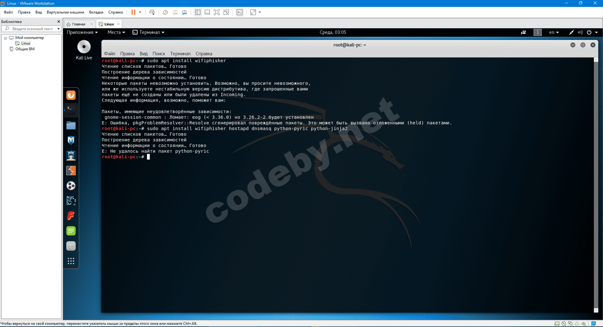Screen dimensions: 603x327
Task: Open the en keyboard layout selector
Action: tap(554, 32)
